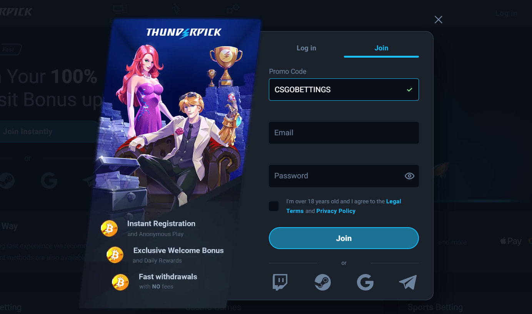This screenshot has width=532, height=314.
Task: Select the Join tab
Action: click(381, 48)
